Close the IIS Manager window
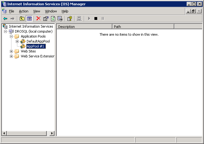Viewport: 204px width, 144px height. (x=199, y=4)
